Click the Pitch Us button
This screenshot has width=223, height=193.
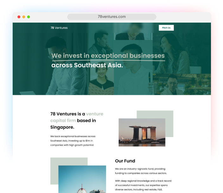tap(166, 28)
